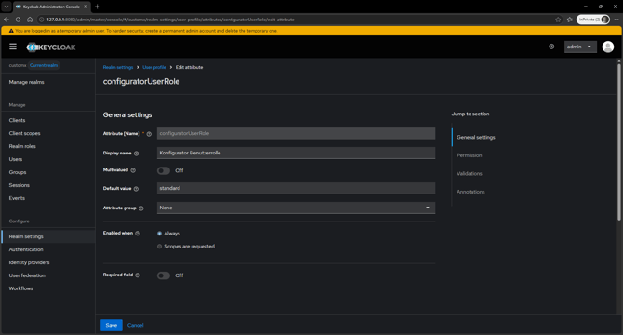This screenshot has height=335, width=623.
Task: Click the InPrivate profile badge
Action: point(593,20)
